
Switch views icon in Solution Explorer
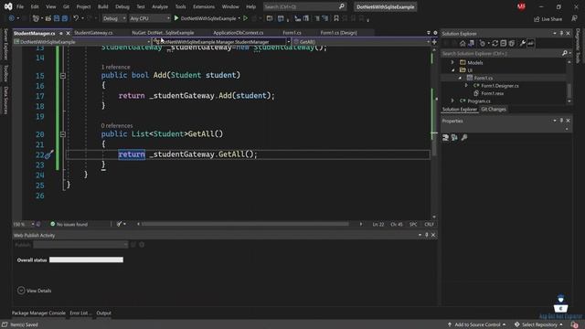point(472,43)
